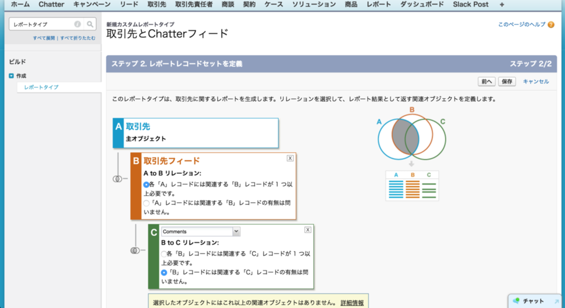
Task: Click the A to B relation circles icon
Action: (117, 179)
